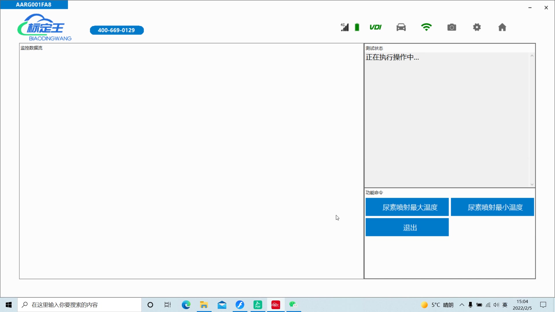Screen dimensions: 555x312
Task: Click the 功能命令 panel label
Action: click(x=374, y=193)
